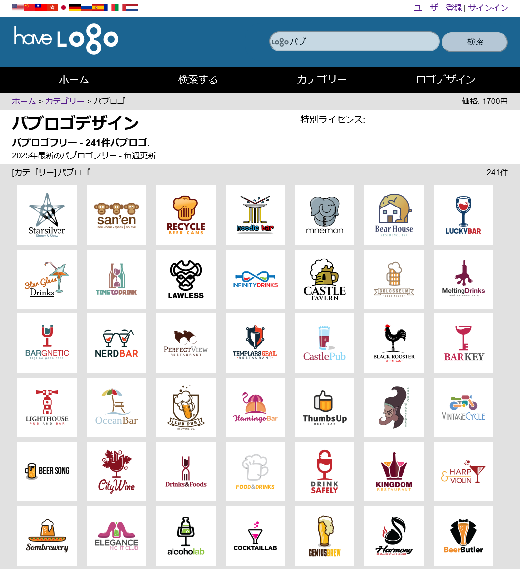Viewport: 520px width, 569px height.
Task: Open the カテゴリー navigation menu item
Action: tap(322, 80)
